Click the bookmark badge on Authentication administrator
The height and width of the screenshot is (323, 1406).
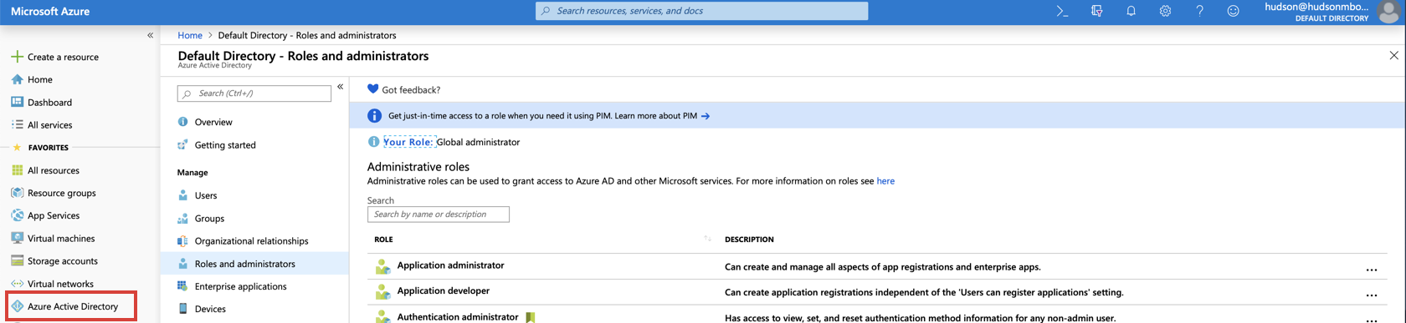coord(530,317)
